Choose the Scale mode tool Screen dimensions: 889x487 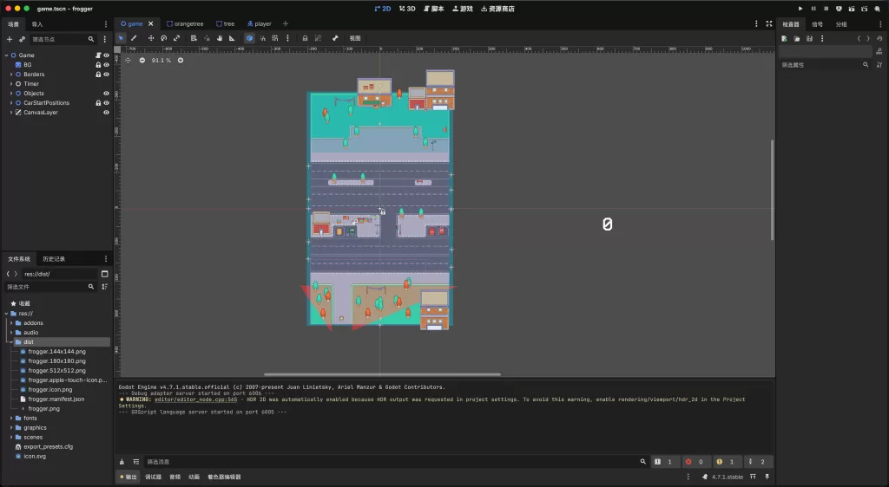176,38
